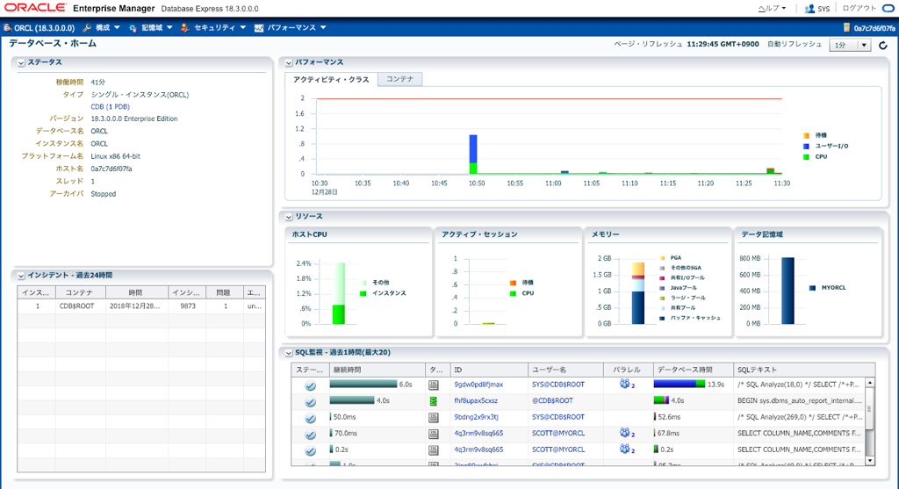Click the parallel icon for 9gdw0pd8fjmax
The width and height of the screenshot is (899, 489).
(x=625, y=384)
